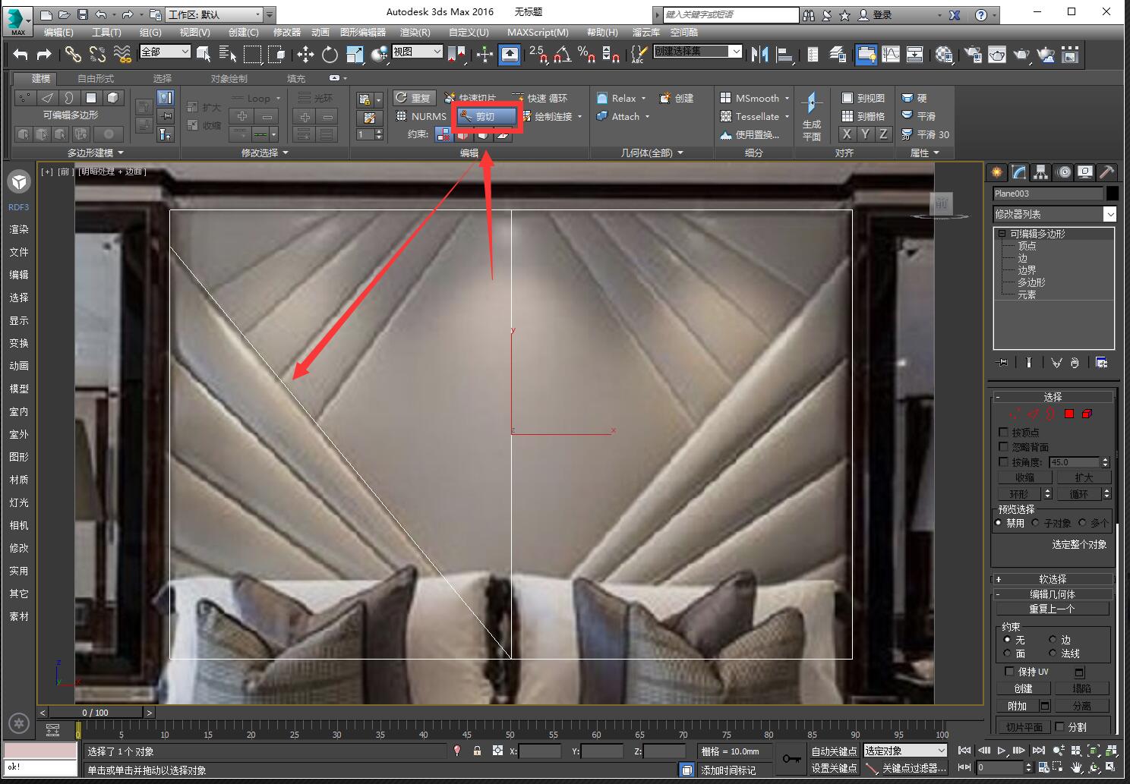Open Select by Name list
The height and width of the screenshot is (784, 1130).
pyautogui.click(x=227, y=54)
